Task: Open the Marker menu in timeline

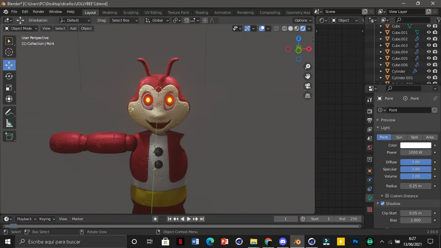Action: pos(77,219)
